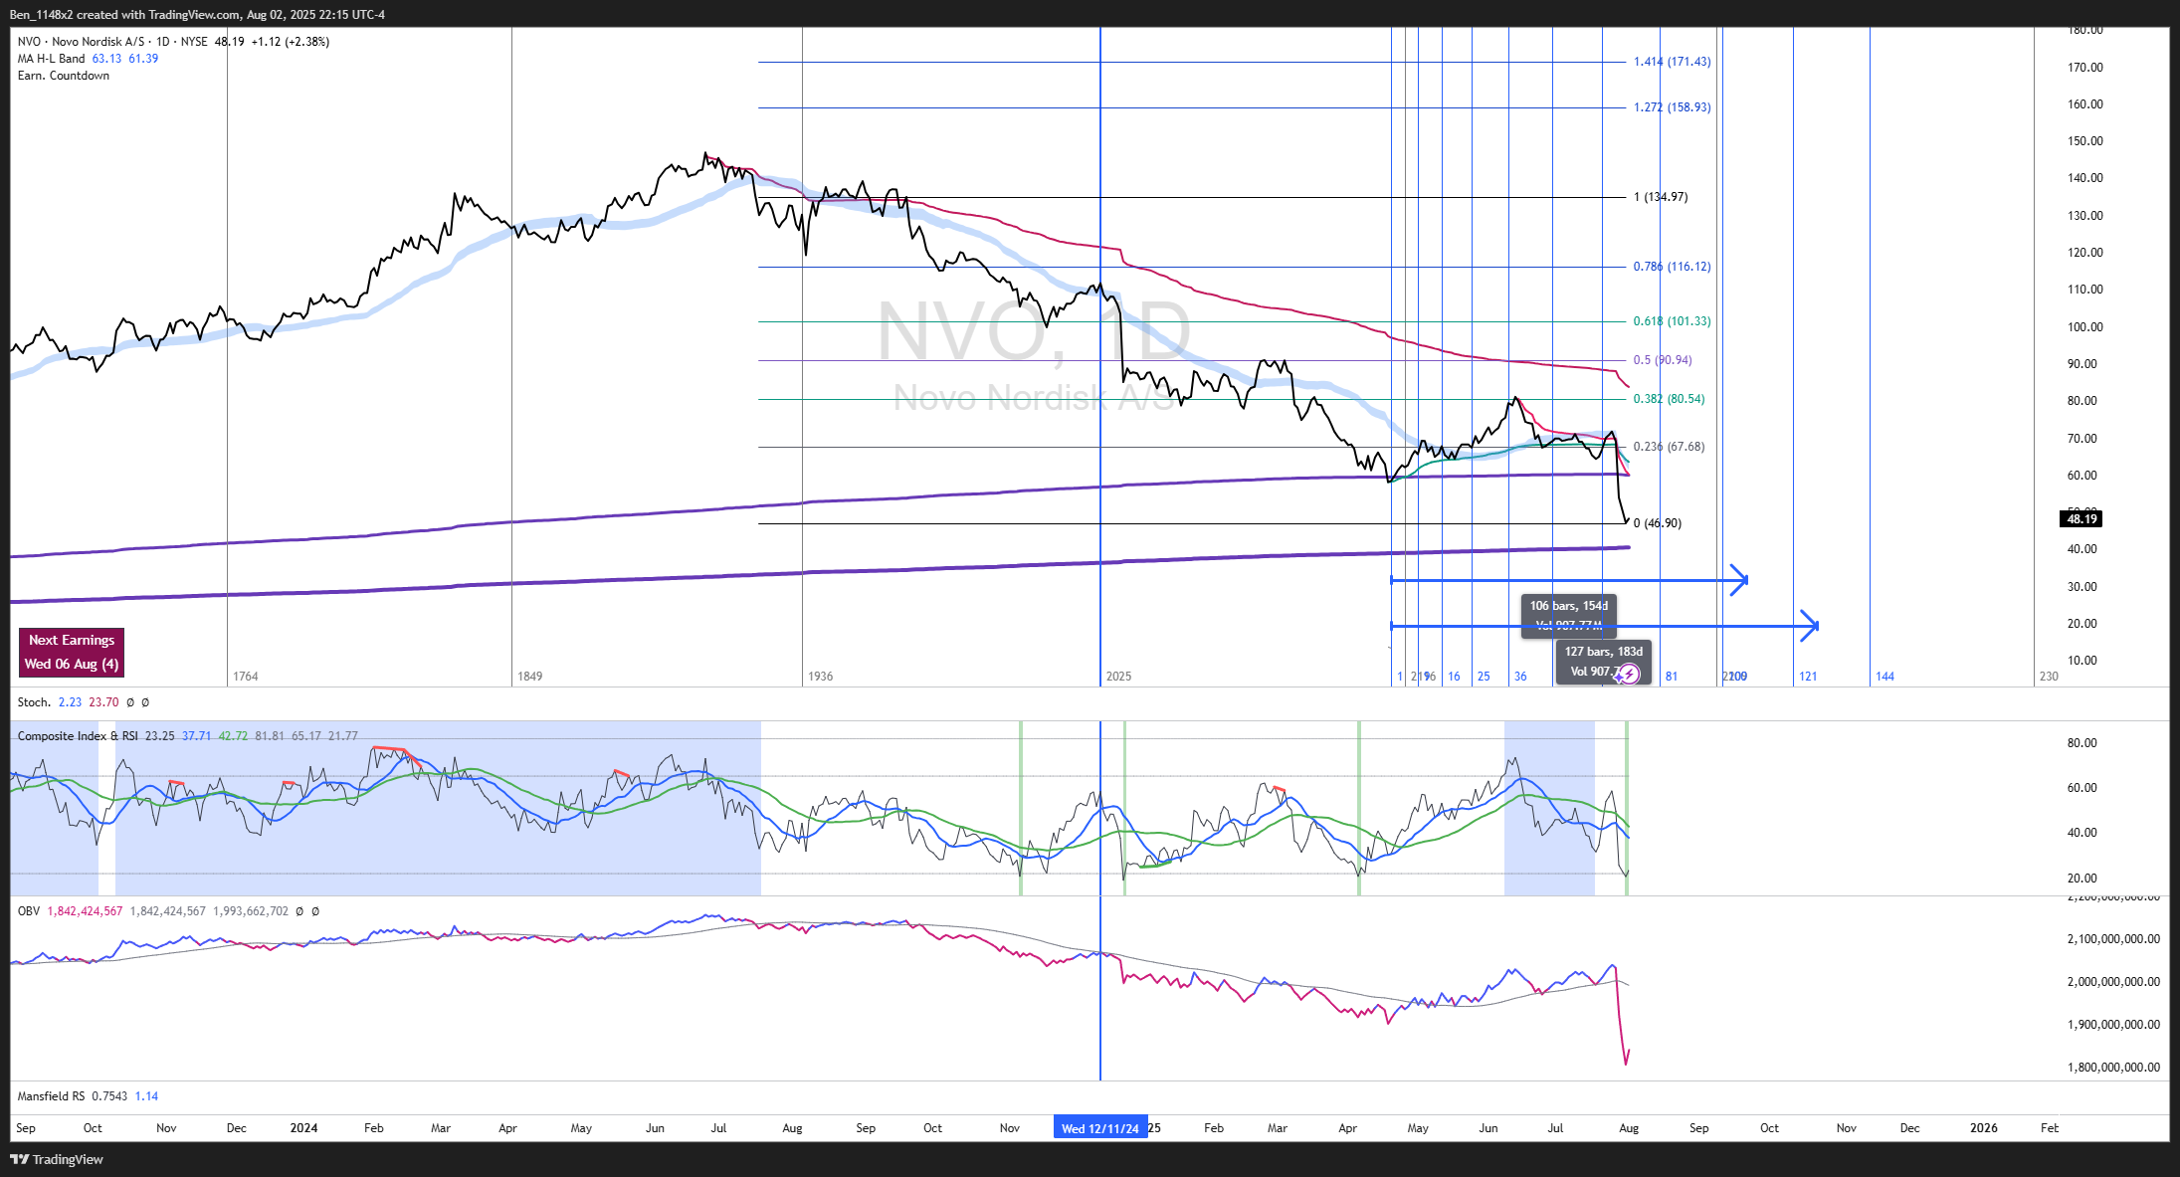The width and height of the screenshot is (2180, 1177).
Task: Click the 48.19 current price label
Action: coord(2081,519)
